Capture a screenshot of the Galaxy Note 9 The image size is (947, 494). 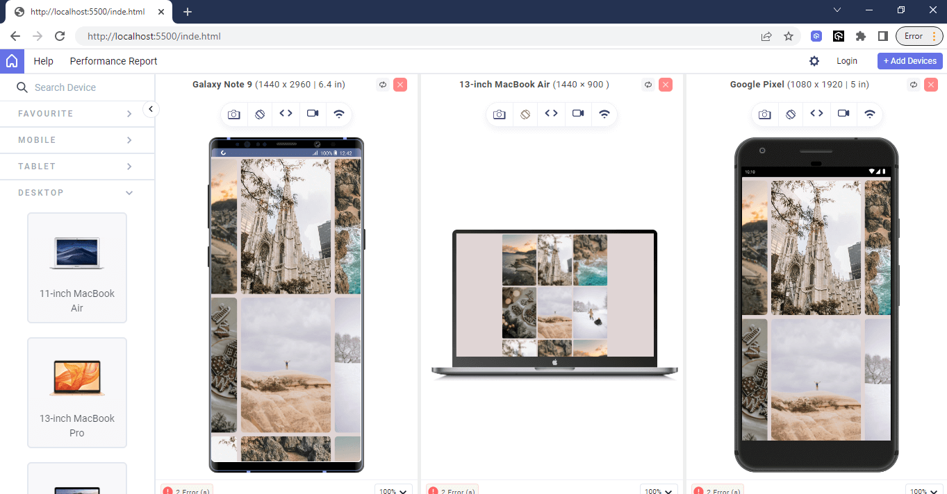pyautogui.click(x=233, y=114)
